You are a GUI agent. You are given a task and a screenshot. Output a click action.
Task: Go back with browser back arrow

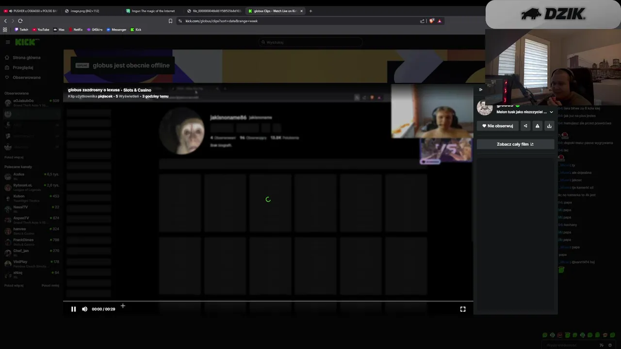5,21
